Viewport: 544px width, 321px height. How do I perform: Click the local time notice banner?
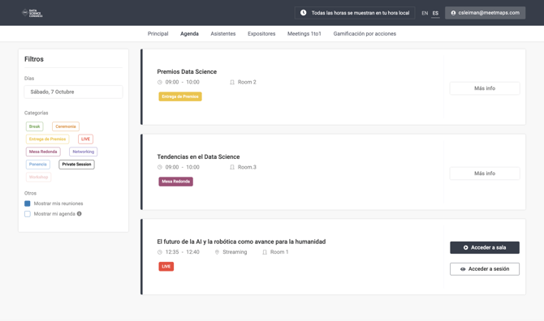click(355, 13)
